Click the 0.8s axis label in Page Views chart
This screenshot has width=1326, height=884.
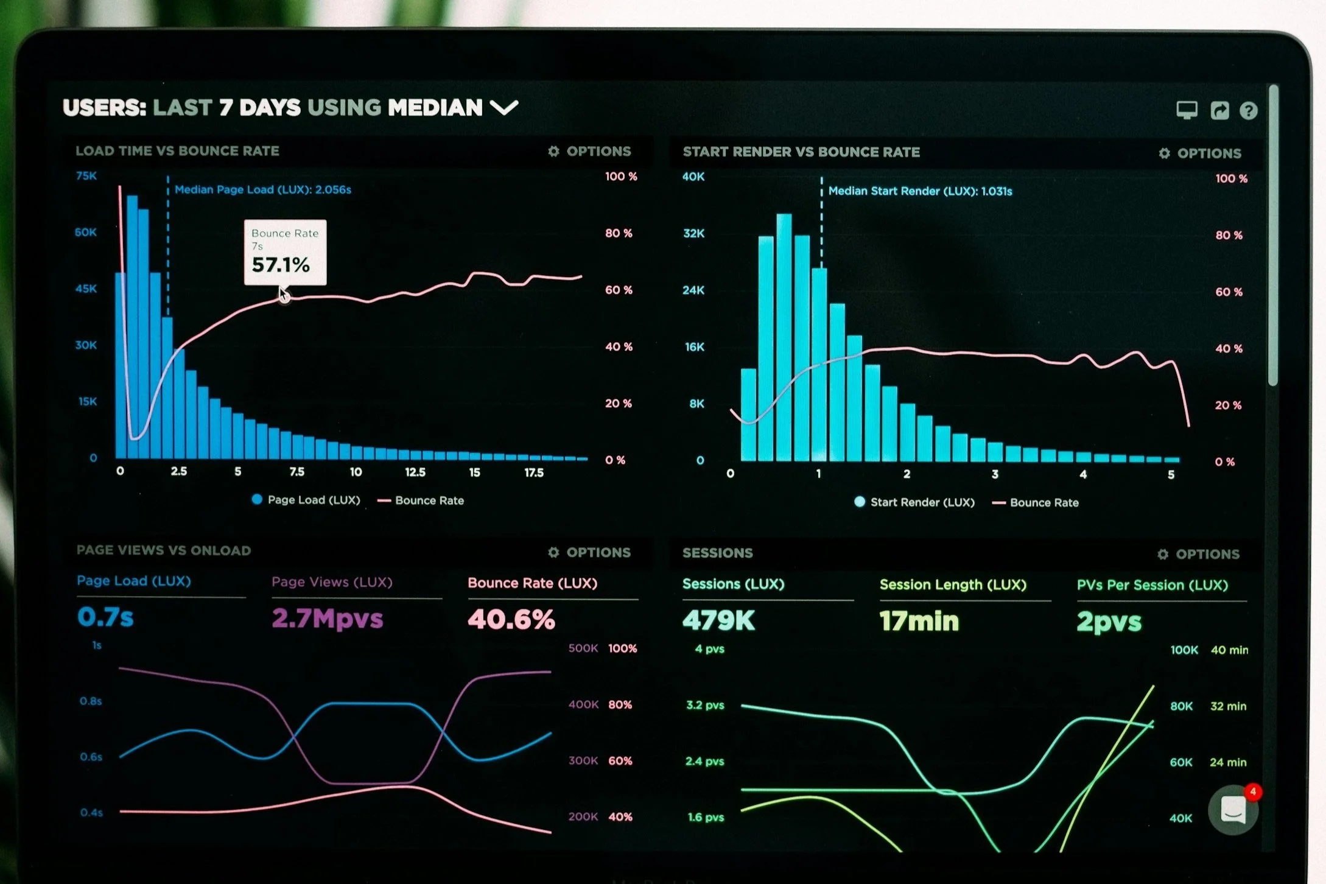click(x=91, y=701)
